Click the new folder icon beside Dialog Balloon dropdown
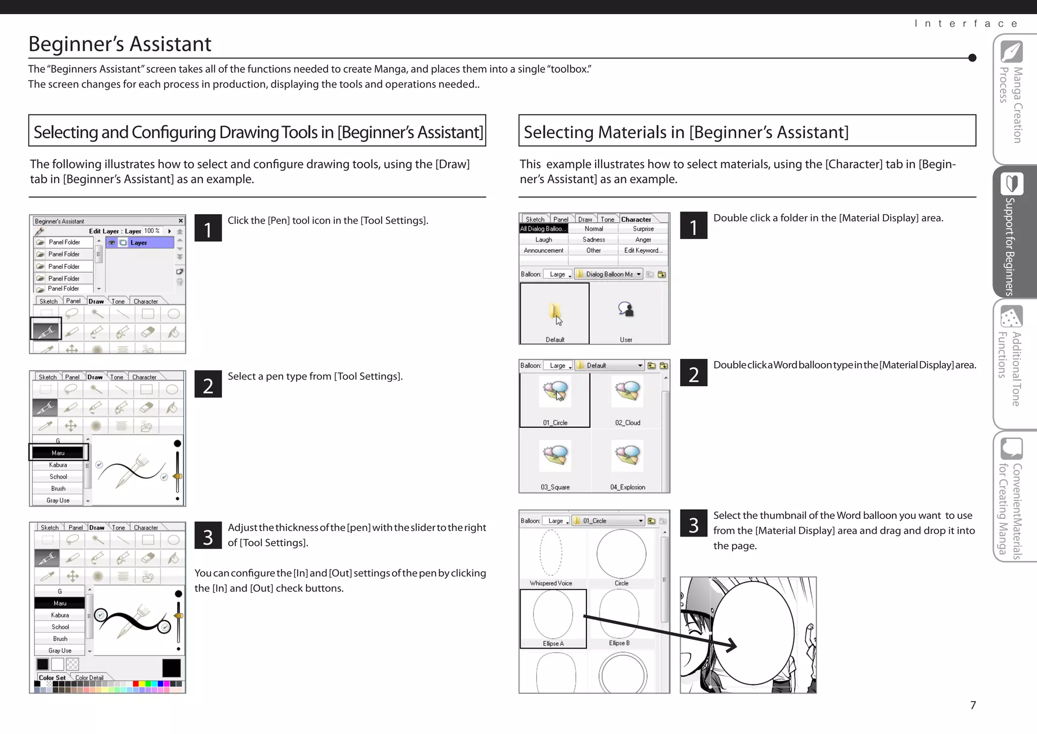This screenshot has height=734, width=1037. (661, 274)
